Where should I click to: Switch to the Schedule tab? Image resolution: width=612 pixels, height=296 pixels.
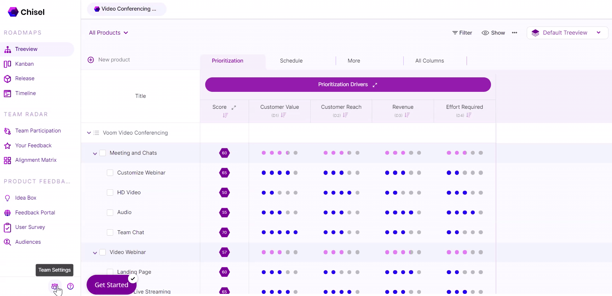pos(291,61)
